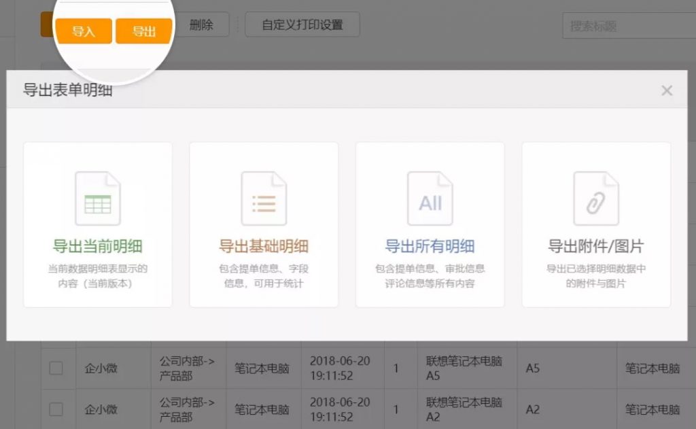Click the paperclip attachment document icon
This screenshot has height=429, width=696.
tap(596, 199)
